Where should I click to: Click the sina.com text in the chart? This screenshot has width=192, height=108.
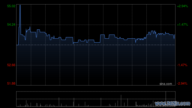[166, 84]
